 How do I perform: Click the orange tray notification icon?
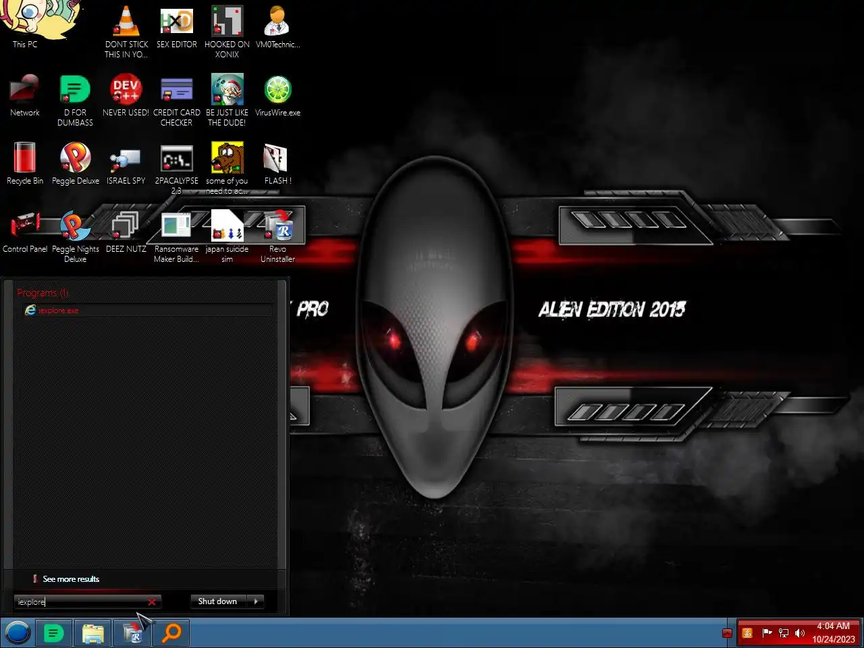tap(747, 633)
